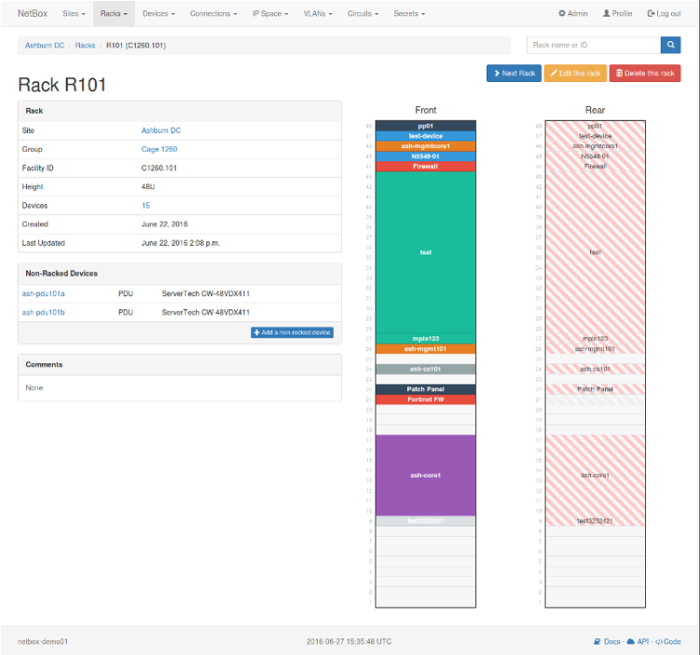Click ash-cs101 in the rear elevation

point(595,369)
